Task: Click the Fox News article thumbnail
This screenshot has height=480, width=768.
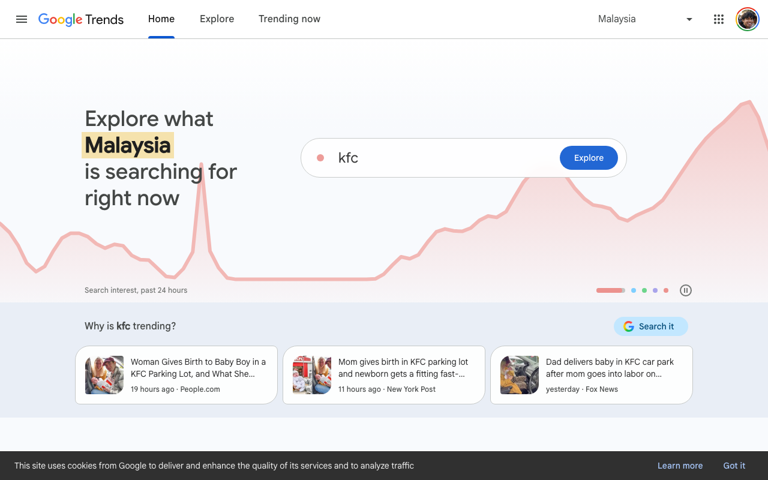Action: [x=520, y=375]
